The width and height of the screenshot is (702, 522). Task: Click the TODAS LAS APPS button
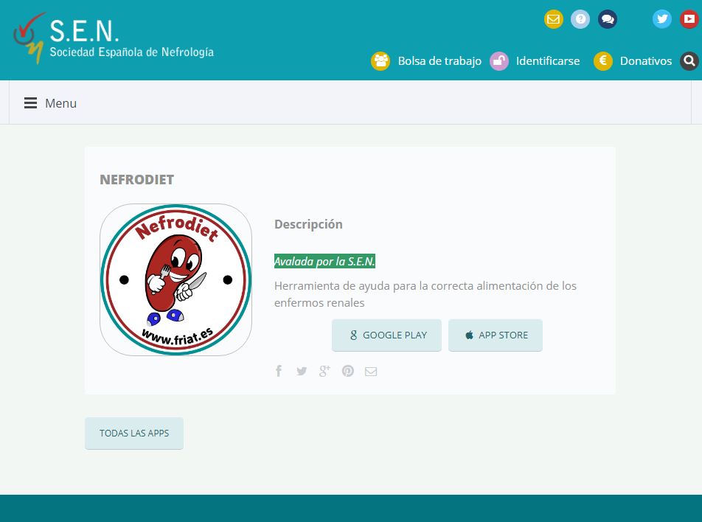pos(134,433)
